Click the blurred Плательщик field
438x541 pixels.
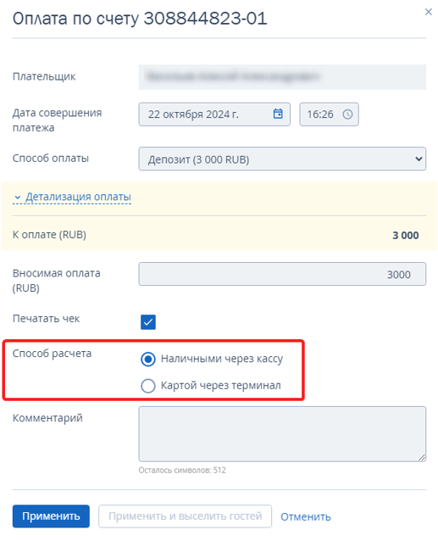[x=282, y=77]
